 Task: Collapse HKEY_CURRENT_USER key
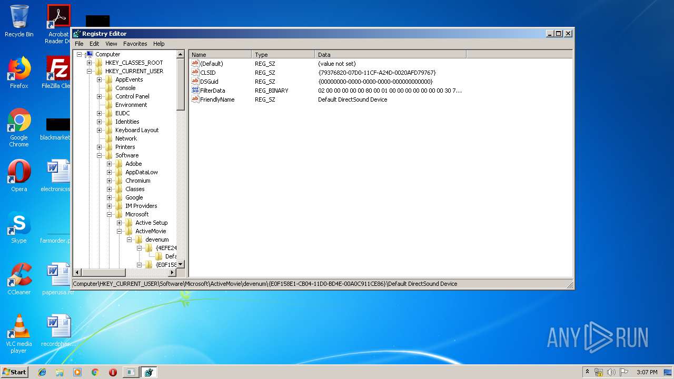[90, 71]
